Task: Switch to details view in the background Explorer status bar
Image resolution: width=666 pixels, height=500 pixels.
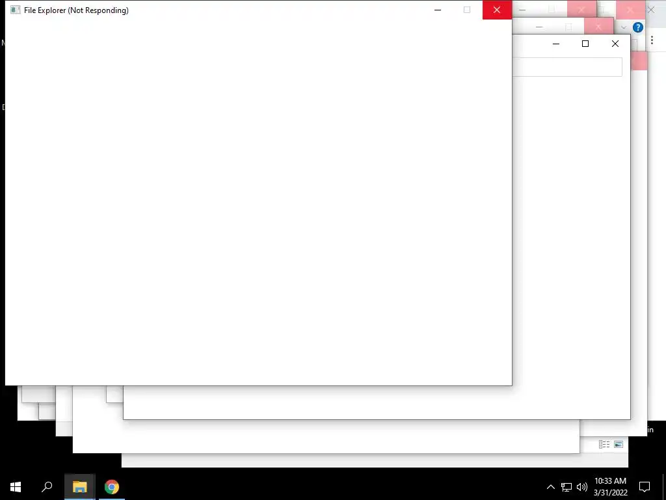Action: [x=604, y=444]
